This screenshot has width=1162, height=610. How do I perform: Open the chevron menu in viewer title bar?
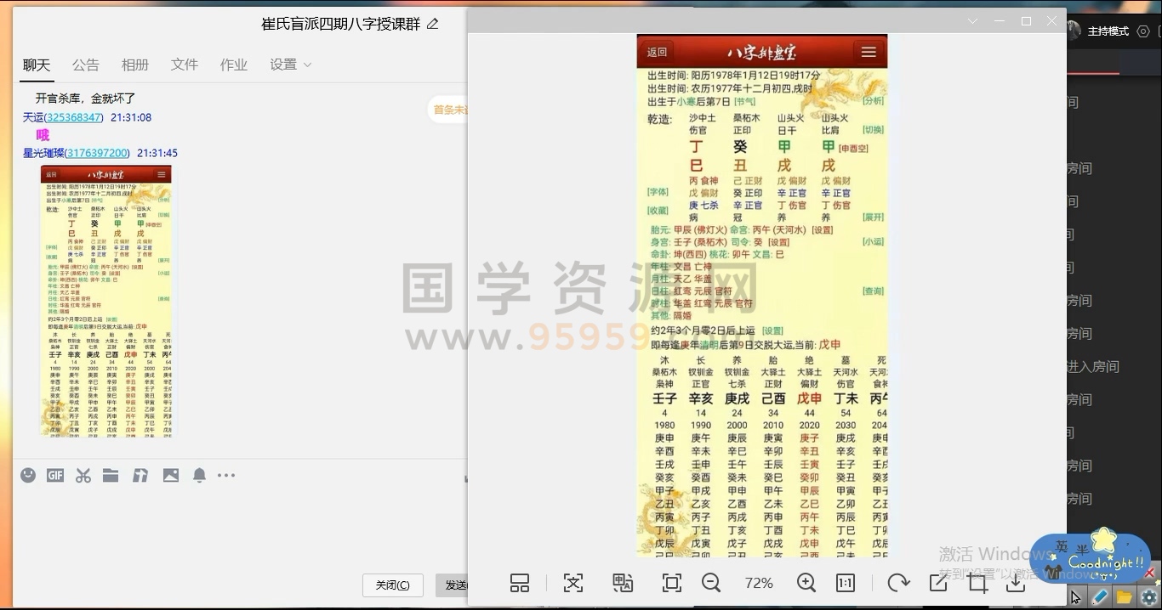[973, 21]
